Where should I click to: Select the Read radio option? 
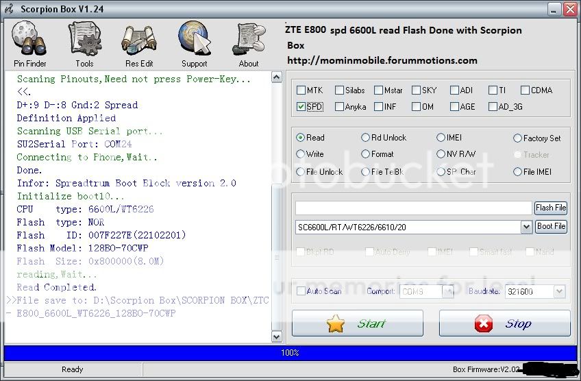[x=300, y=138]
